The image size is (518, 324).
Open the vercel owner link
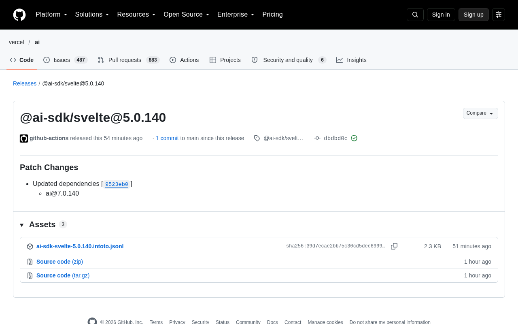tap(17, 42)
